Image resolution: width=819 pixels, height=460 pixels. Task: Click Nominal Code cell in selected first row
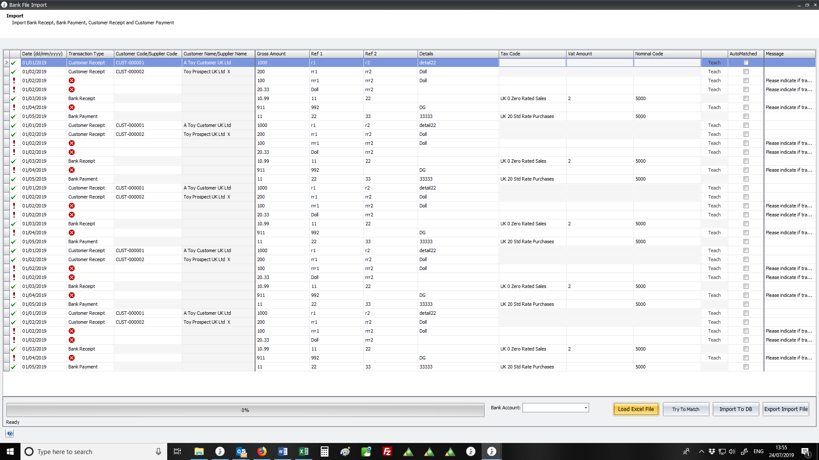point(667,63)
